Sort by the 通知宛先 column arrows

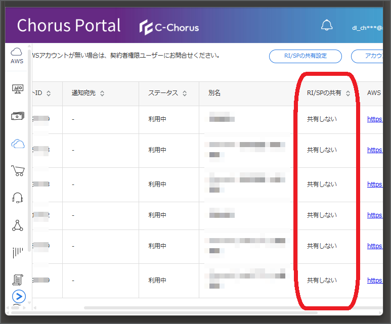pyautogui.click(x=102, y=94)
